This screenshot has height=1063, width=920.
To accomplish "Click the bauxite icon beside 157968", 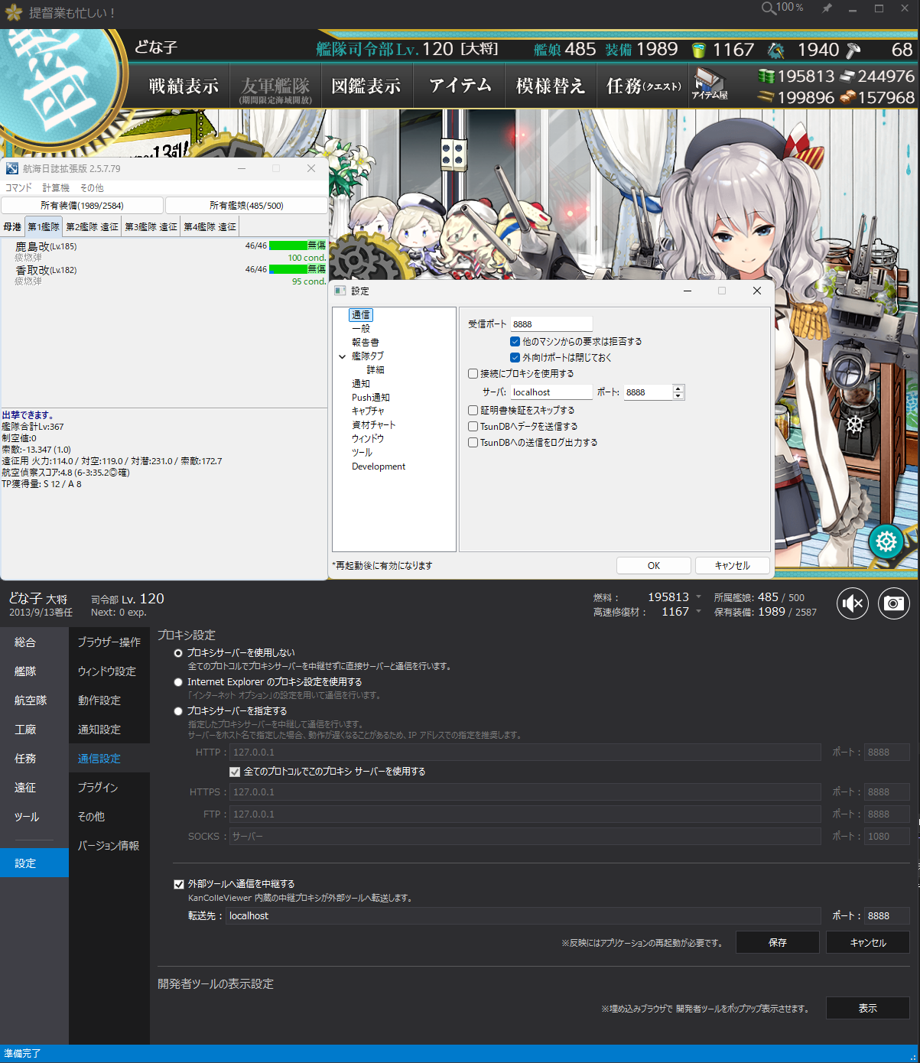I will pos(847,98).
